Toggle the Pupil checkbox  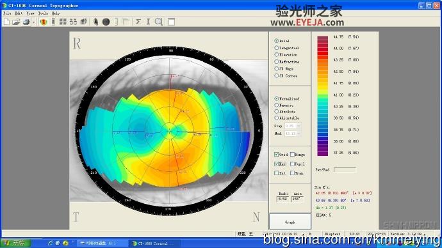tap(292, 164)
